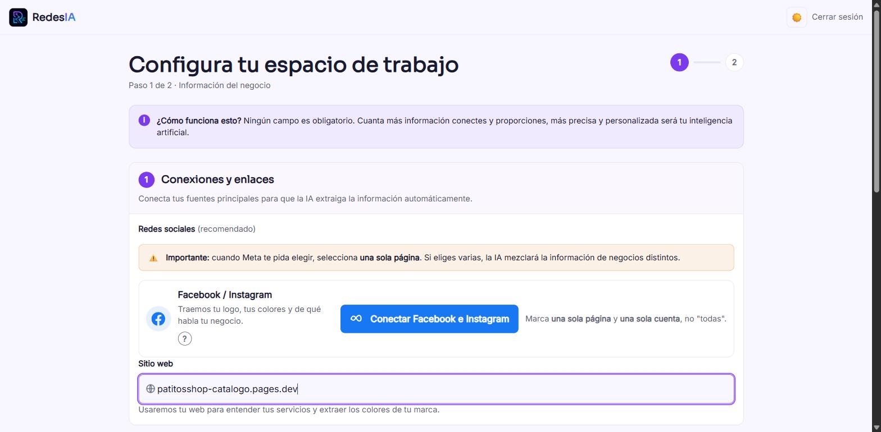Click the heading 'Configura tu espacio de trabajo'

pos(294,65)
